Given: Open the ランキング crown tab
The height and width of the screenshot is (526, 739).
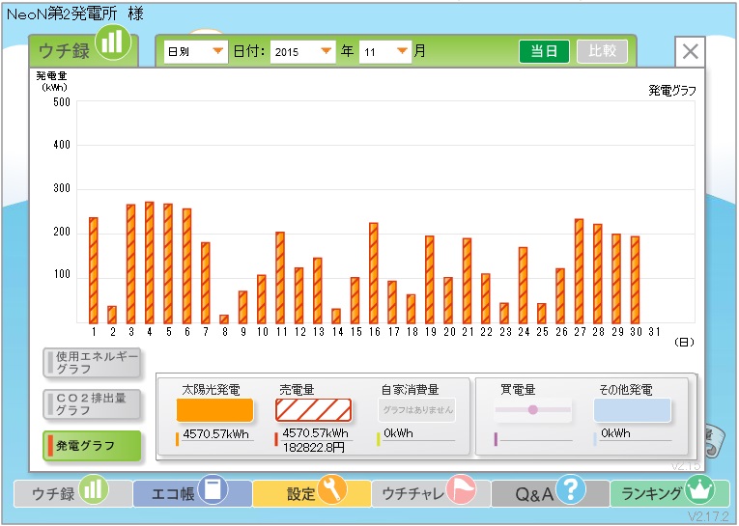Looking at the screenshot, I should 669,493.
